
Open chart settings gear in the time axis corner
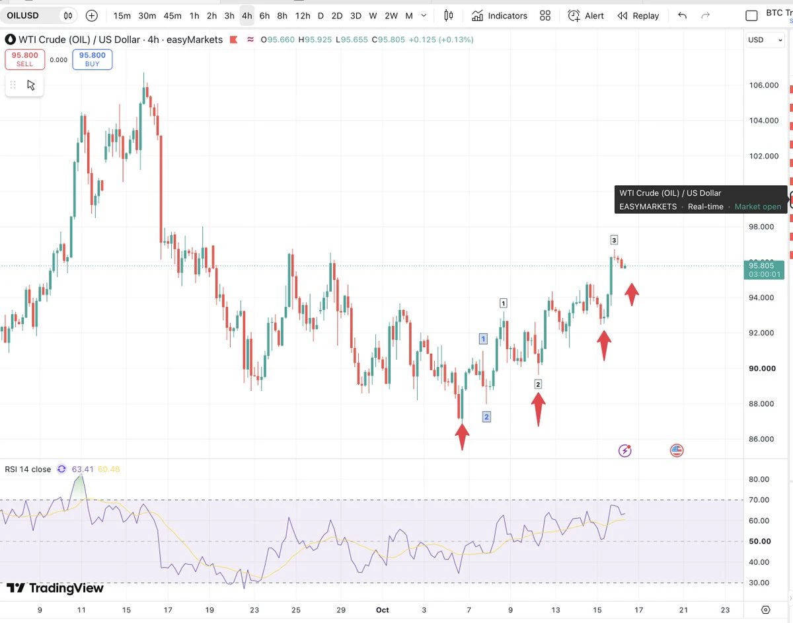click(x=766, y=610)
